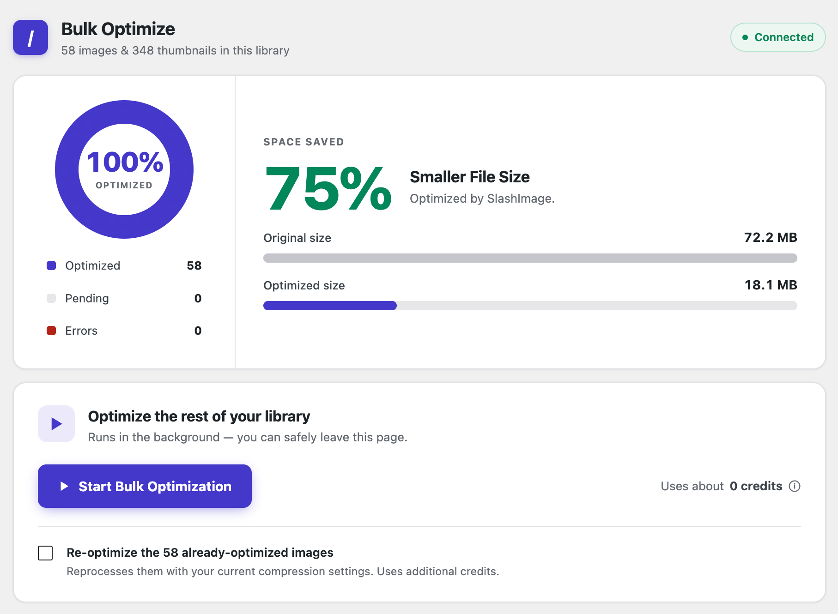Click 'Reprocesses them with your current' description
Screen dimensions: 838x614
[x=283, y=572]
